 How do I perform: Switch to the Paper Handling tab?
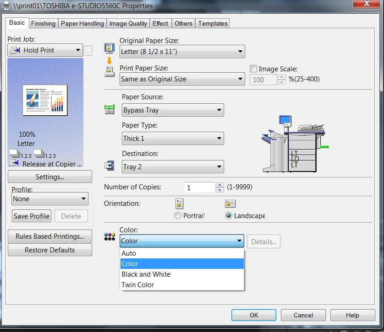[82, 23]
